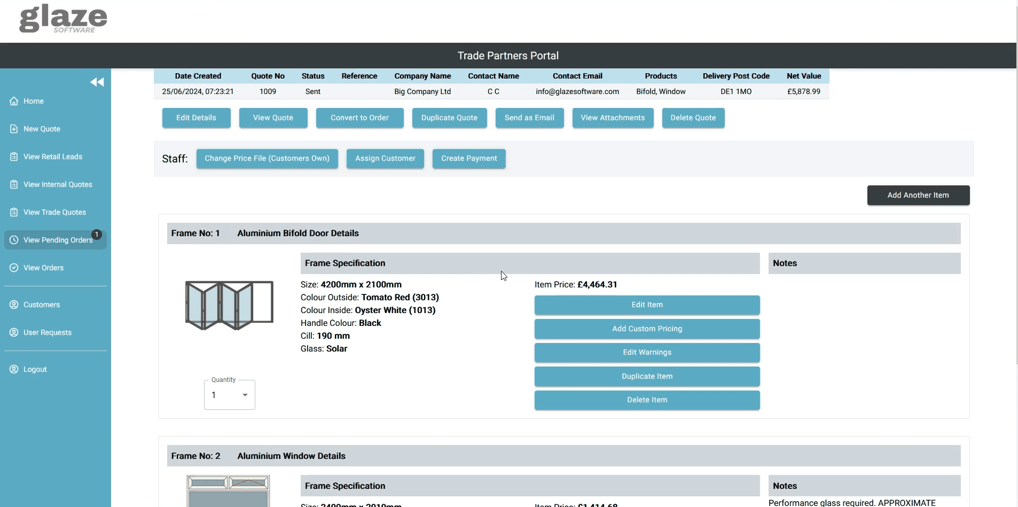Open View Pending Orders
The height and width of the screenshot is (507, 1018).
coord(56,240)
